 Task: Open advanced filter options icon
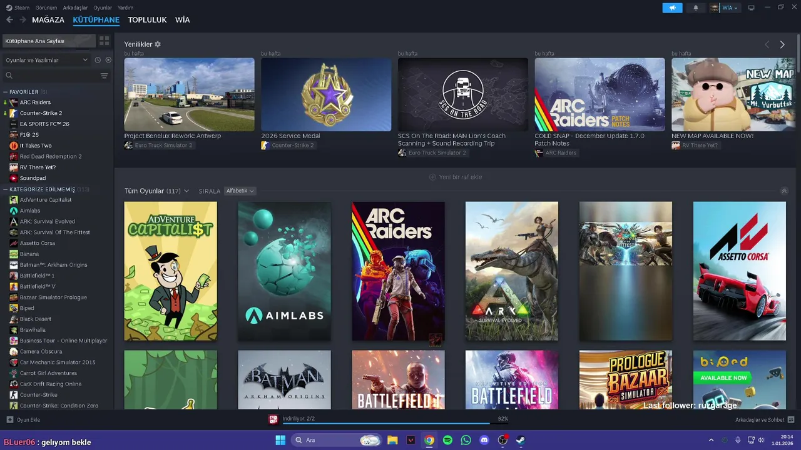coord(104,76)
